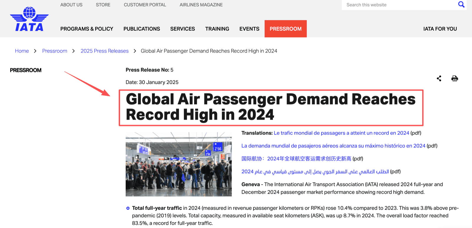This screenshot has width=472, height=228.
Task: Go to Pressroom breadcrumb
Action: coord(55,51)
